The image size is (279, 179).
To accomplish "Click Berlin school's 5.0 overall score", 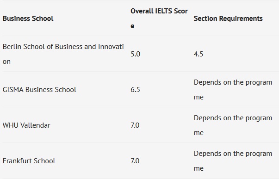I will tap(136, 54).
